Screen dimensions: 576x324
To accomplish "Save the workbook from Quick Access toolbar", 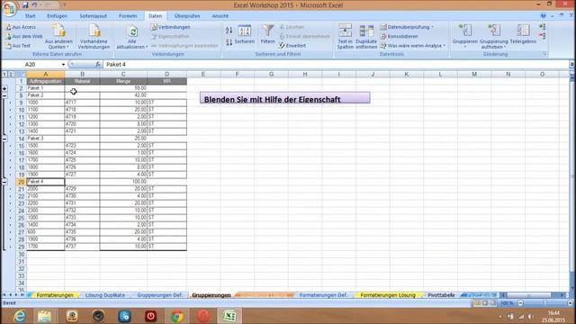I will pos(25,5).
